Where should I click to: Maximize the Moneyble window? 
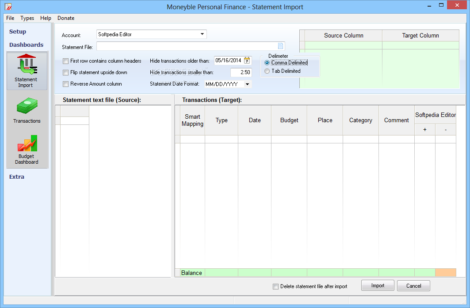pos(441,5)
